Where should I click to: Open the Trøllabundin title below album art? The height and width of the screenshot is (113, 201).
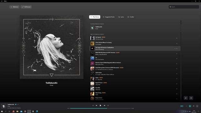52,83
